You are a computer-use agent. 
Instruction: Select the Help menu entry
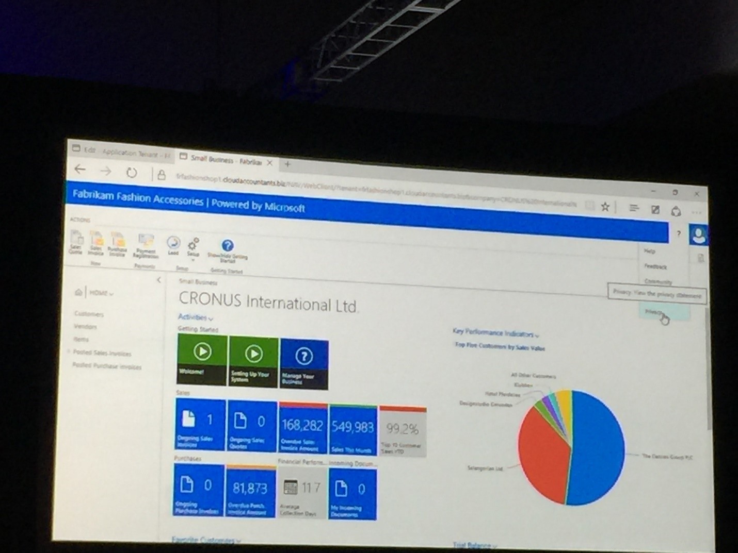[650, 251]
